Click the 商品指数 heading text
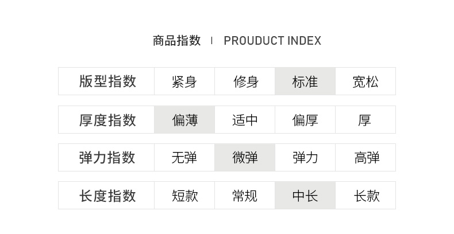The image size is (454, 234). pos(176,41)
